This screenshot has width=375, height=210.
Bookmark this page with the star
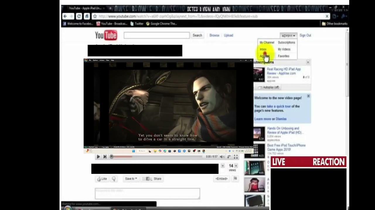[x=95, y=16]
